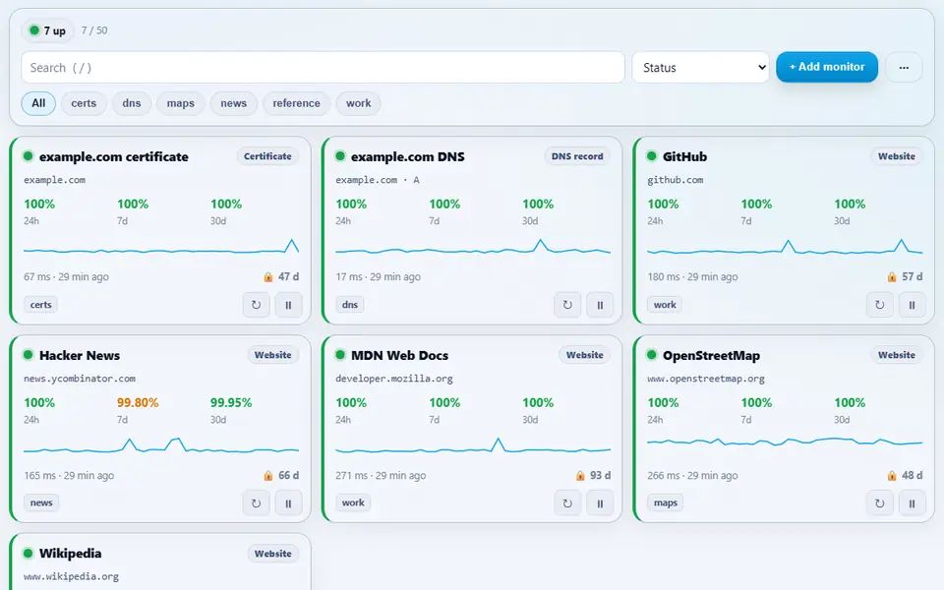Pause the GitHub monitor

[x=913, y=305]
